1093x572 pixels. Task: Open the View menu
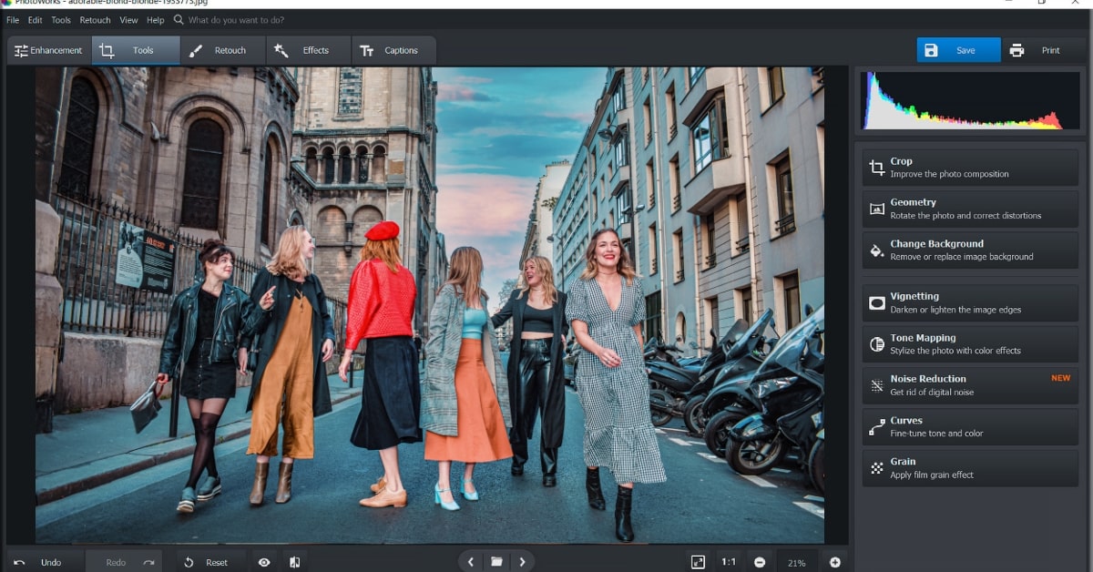tap(128, 20)
